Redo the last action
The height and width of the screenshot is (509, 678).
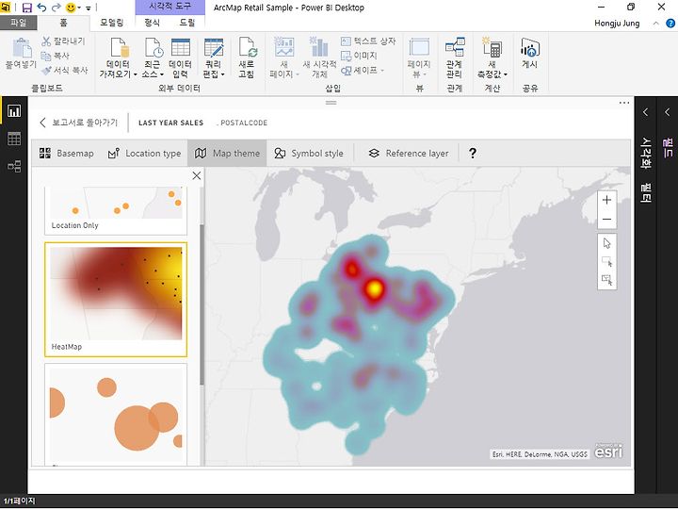pos(56,8)
